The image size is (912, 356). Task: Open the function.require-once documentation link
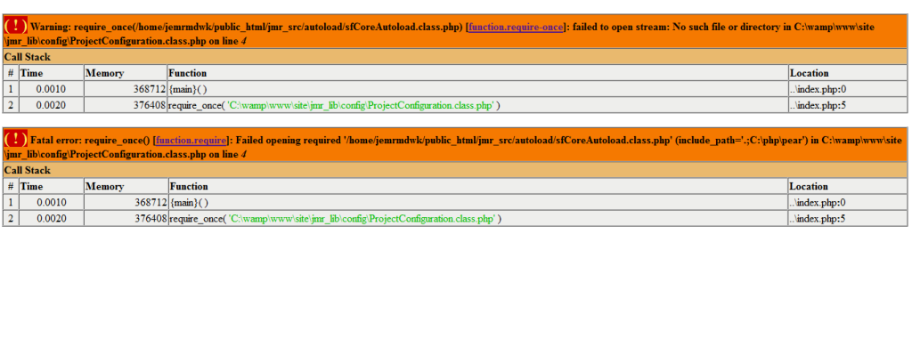point(516,27)
